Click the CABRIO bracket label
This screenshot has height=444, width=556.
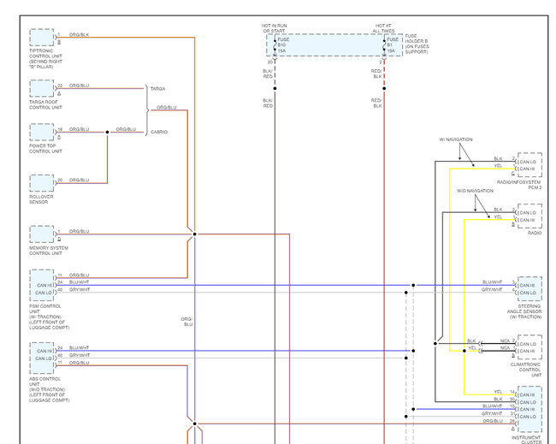click(159, 132)
